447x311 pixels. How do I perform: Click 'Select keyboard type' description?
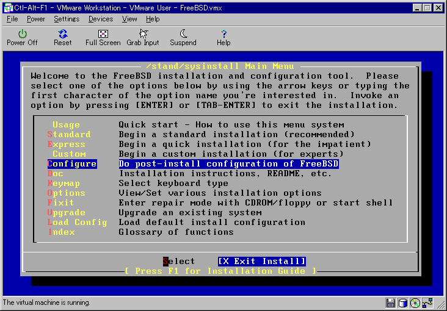click(x=173, y=183)
